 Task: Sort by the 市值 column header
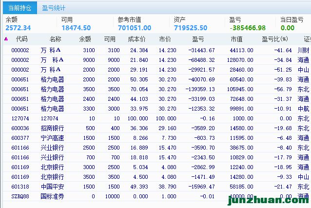pyautogui.click(x=236, y=39)
